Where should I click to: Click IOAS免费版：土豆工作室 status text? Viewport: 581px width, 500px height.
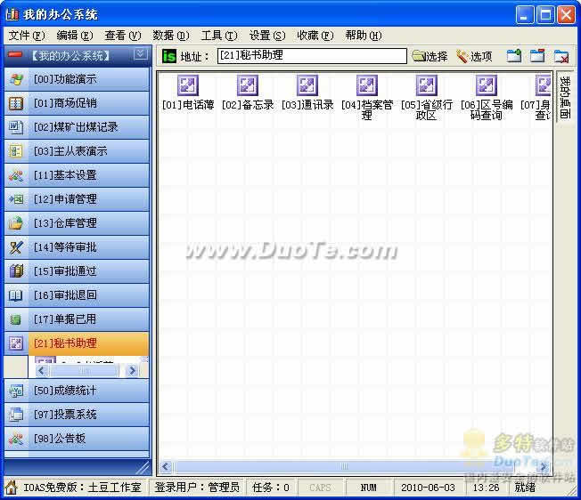tap(82, 488)
